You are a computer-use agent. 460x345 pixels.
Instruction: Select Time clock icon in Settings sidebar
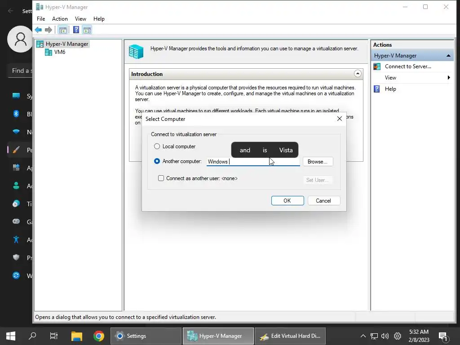(16, 203)
